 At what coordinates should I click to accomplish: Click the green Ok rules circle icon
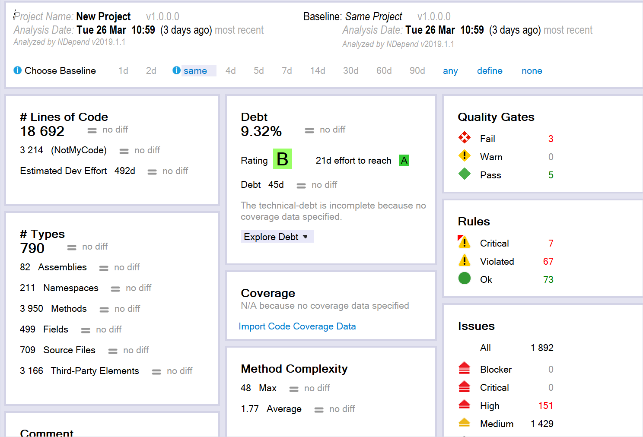pos(465,279)
